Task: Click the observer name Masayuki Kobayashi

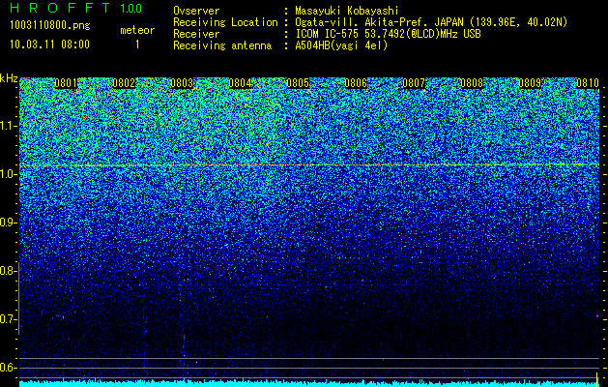Action: (x=347, y=11)
